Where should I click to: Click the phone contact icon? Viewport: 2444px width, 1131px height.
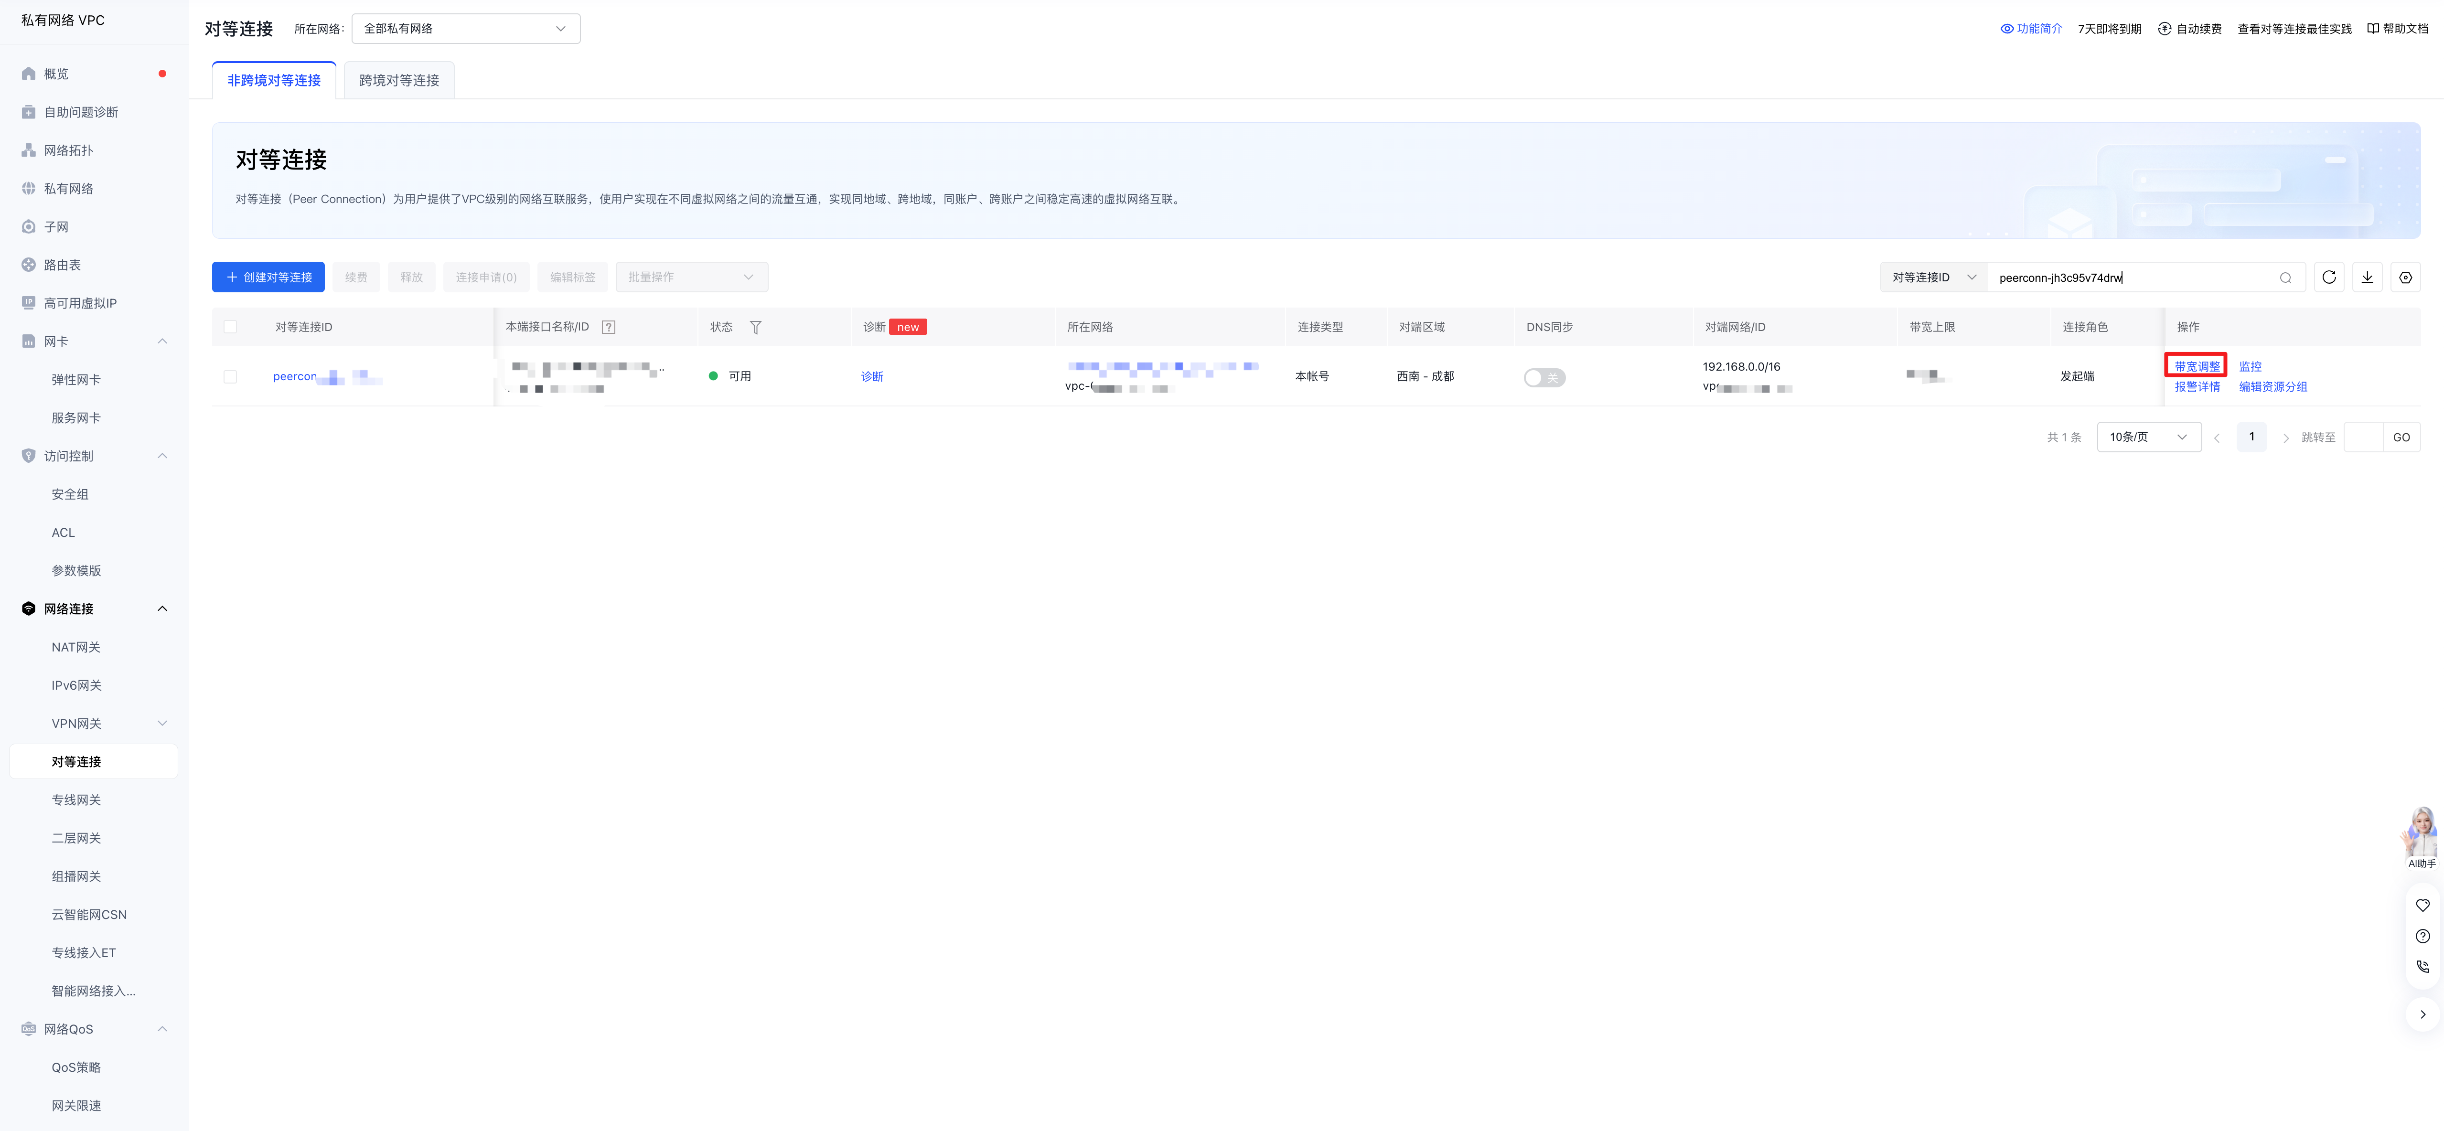click(2422, 966)
